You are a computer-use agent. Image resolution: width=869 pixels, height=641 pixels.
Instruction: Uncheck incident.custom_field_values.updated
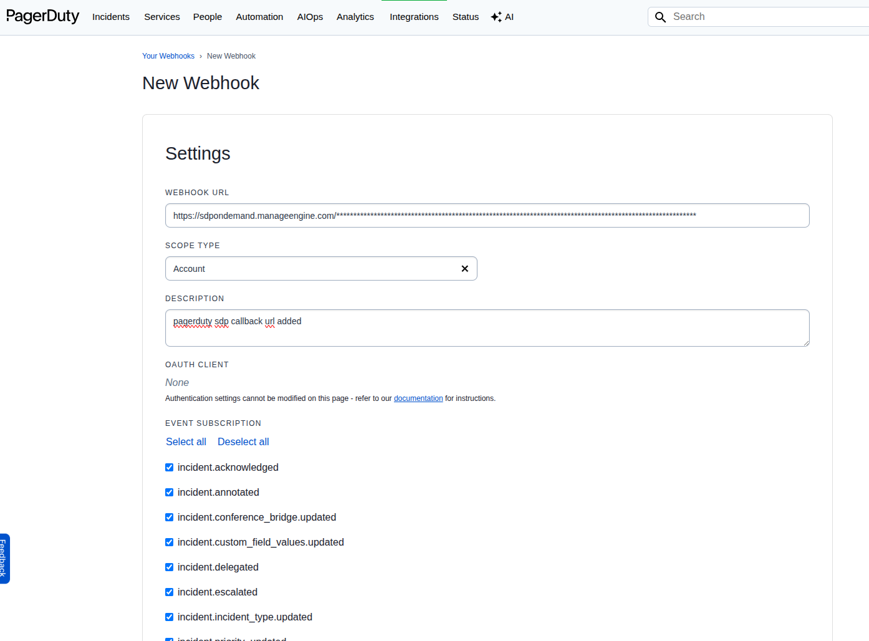[169, 542]
